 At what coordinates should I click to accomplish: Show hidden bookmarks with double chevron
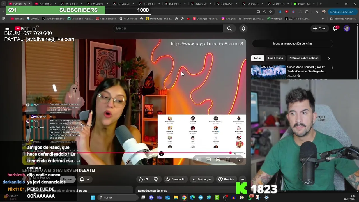coord(323,19)
